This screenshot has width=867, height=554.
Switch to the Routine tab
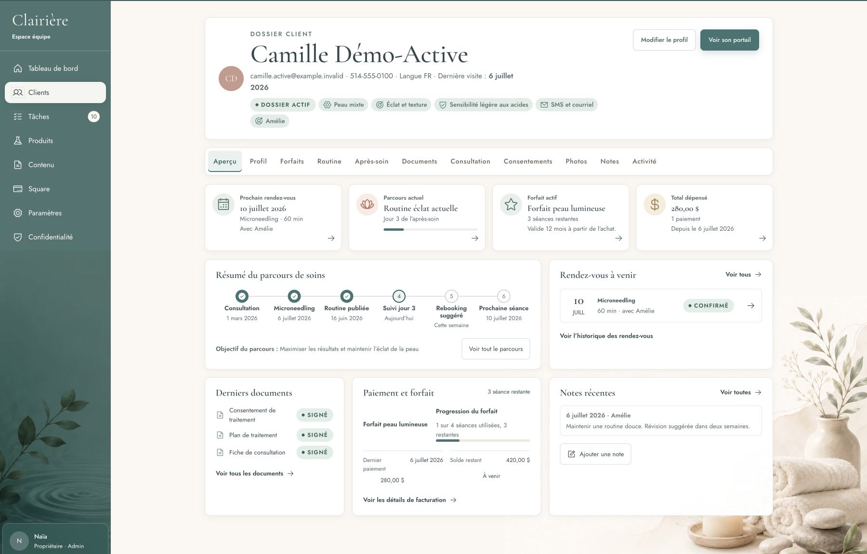[x=329, y=161]
